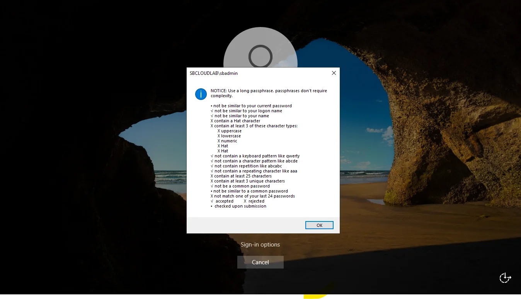Open the Ease of Access icon
Image resolution: width=521 pixels, height=299 pixels.
point(505,277)
